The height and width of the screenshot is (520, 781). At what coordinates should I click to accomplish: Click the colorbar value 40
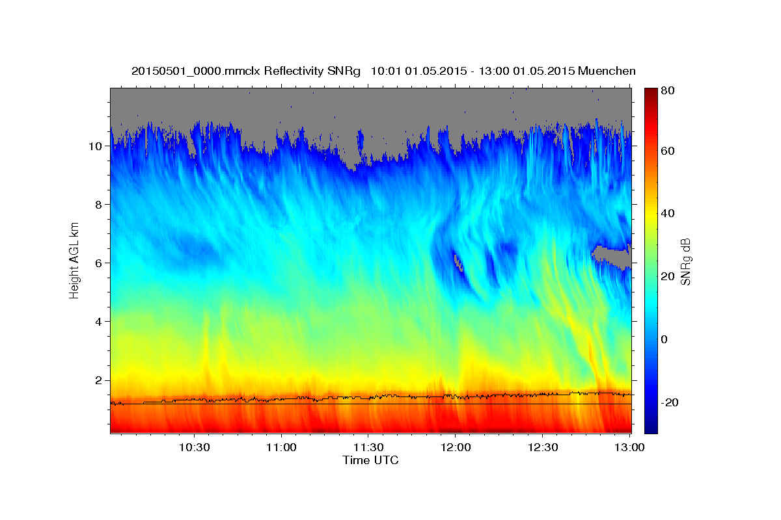(667, 214)
